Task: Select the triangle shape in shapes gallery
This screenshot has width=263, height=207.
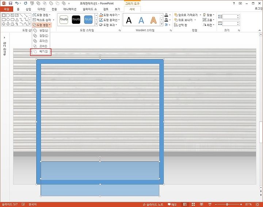Action: click(17, 20)
